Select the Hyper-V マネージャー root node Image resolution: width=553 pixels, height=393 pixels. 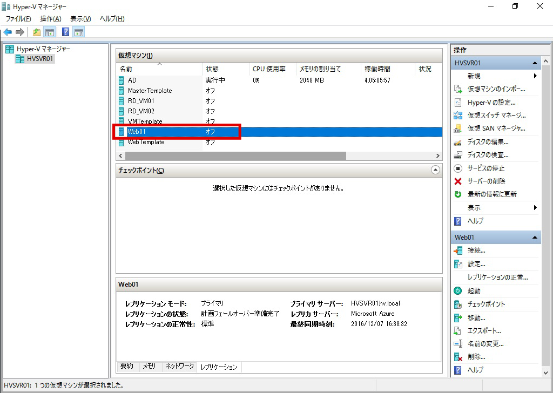(38, 49)
